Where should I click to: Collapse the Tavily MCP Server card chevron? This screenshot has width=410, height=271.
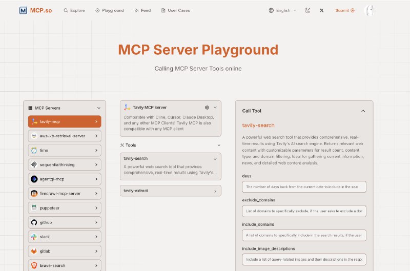pyautogui.click(x=215, y=108)
